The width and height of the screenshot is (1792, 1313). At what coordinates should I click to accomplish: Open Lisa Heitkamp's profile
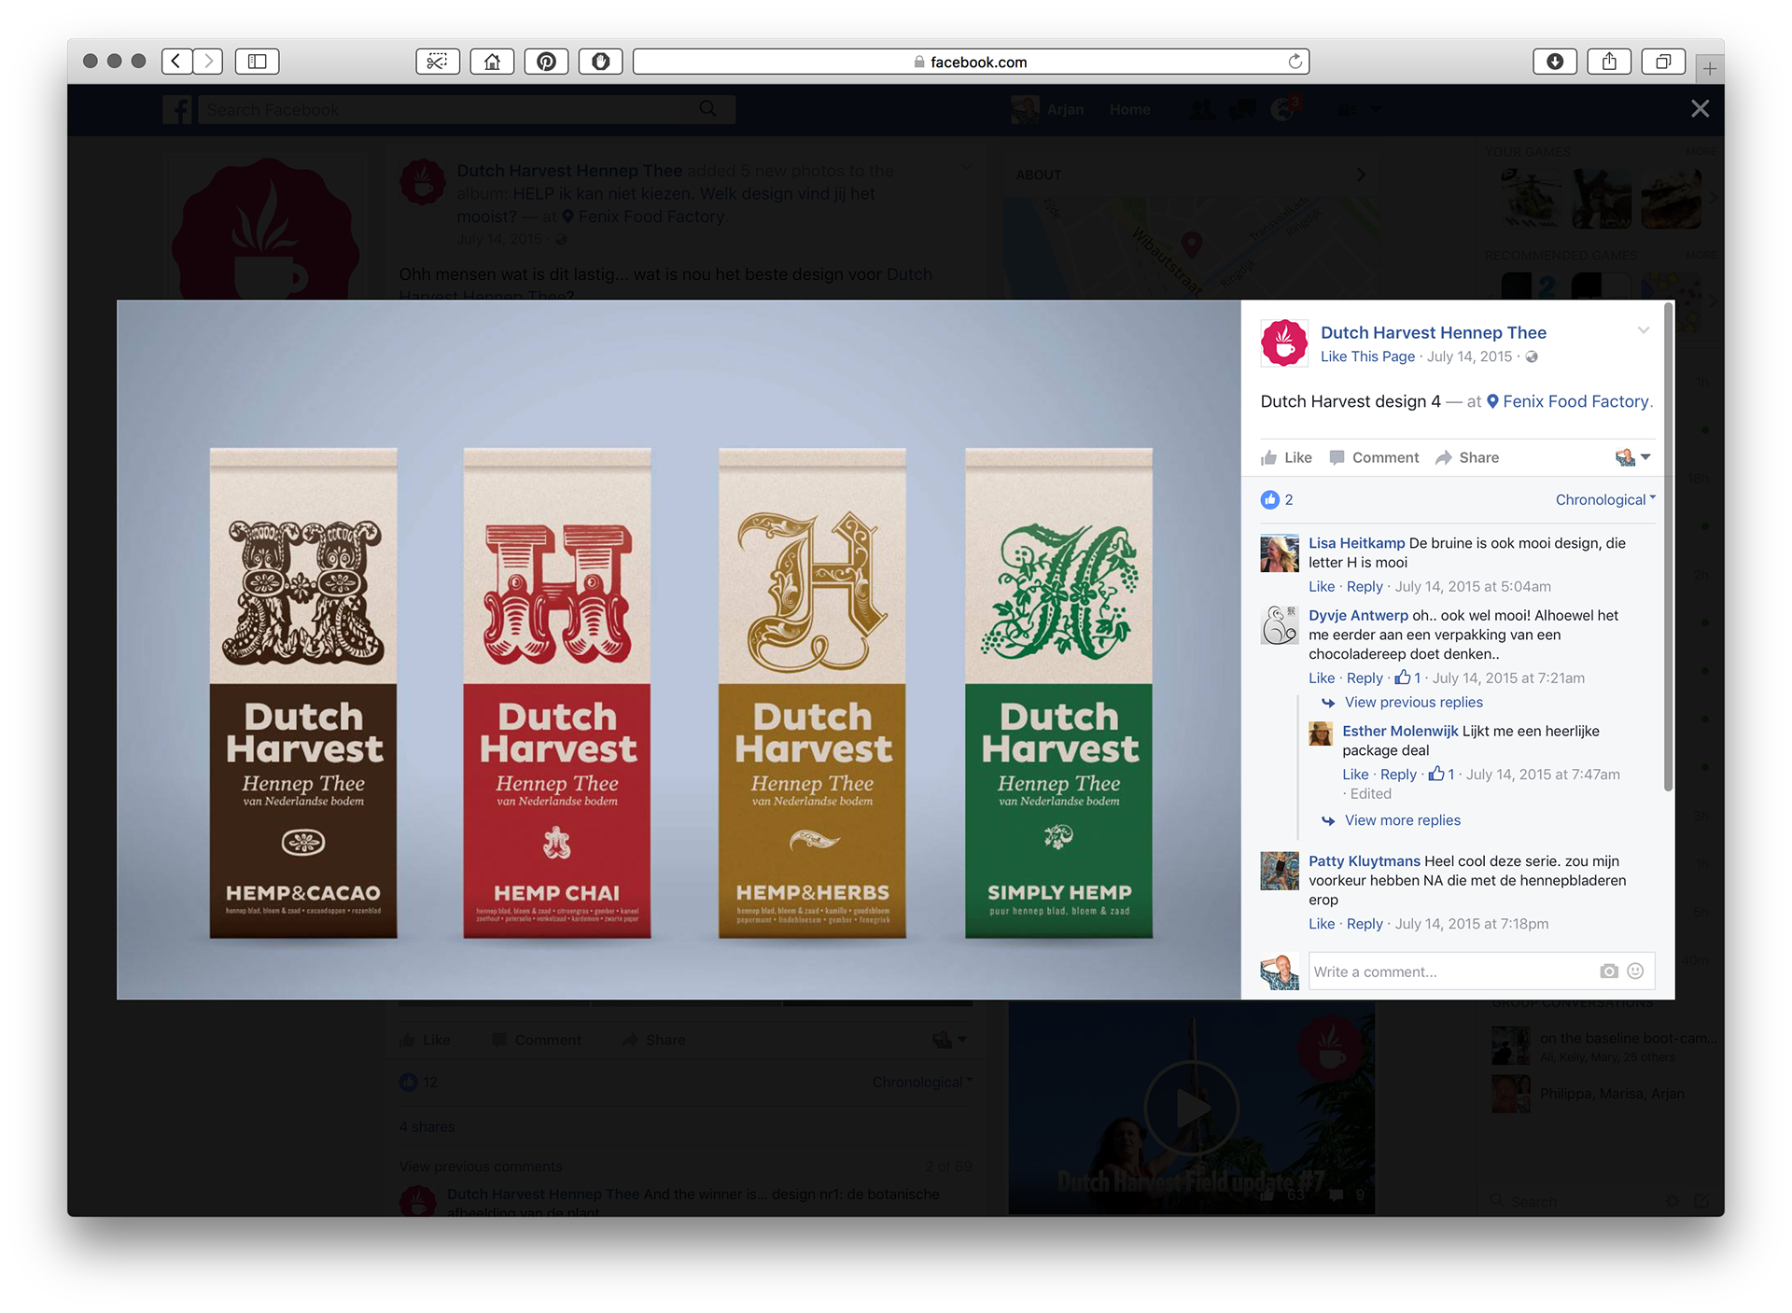1356,543
